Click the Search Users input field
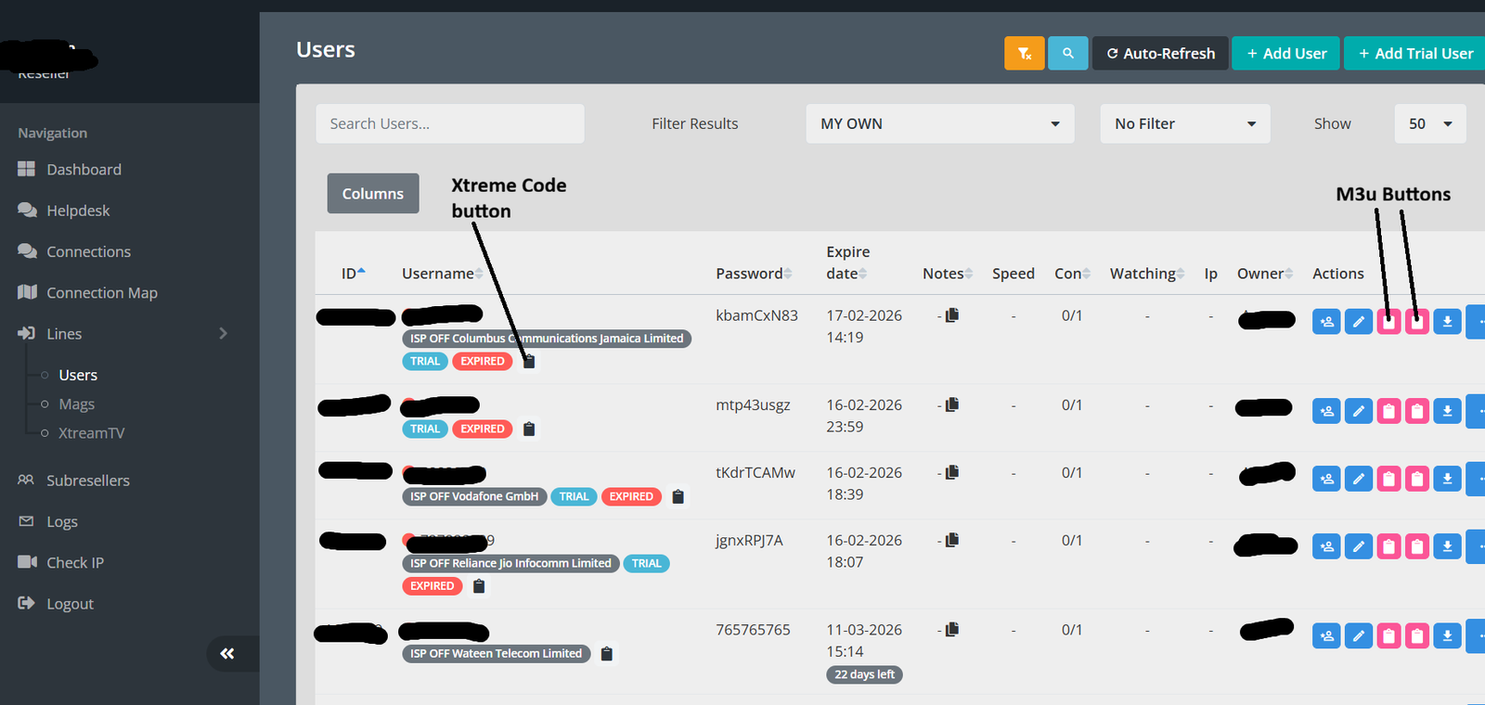 (450, 123)
